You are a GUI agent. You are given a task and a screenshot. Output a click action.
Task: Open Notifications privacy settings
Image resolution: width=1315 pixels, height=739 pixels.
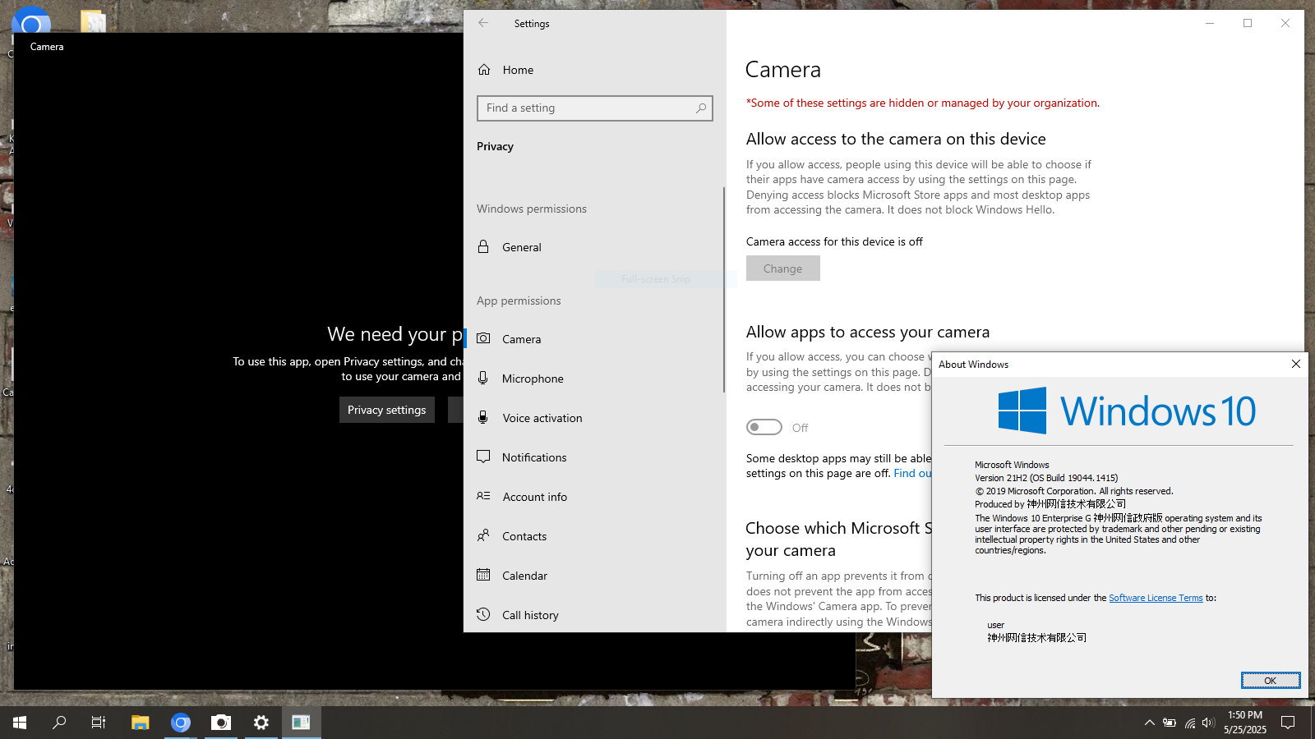point(595,457)
